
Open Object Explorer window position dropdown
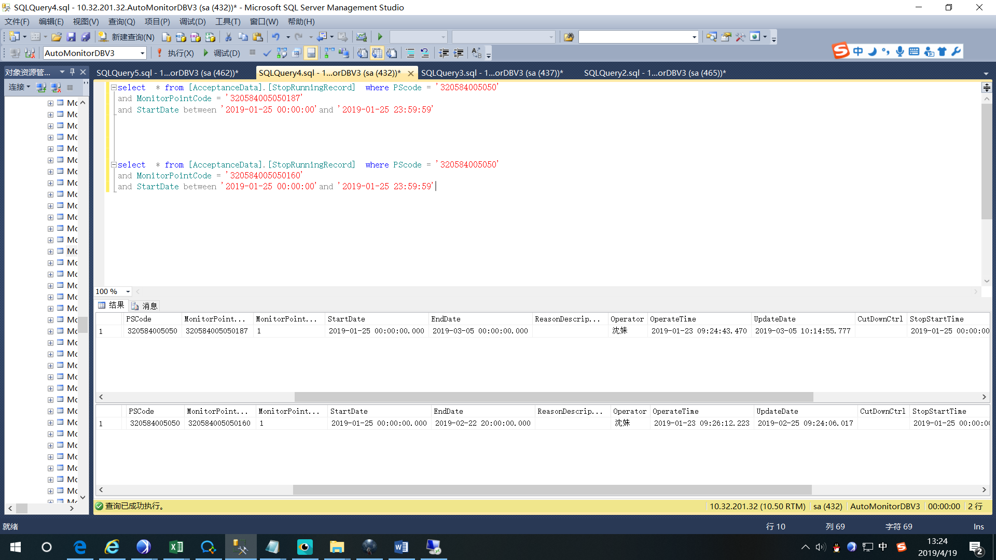(x=62, y=72)
